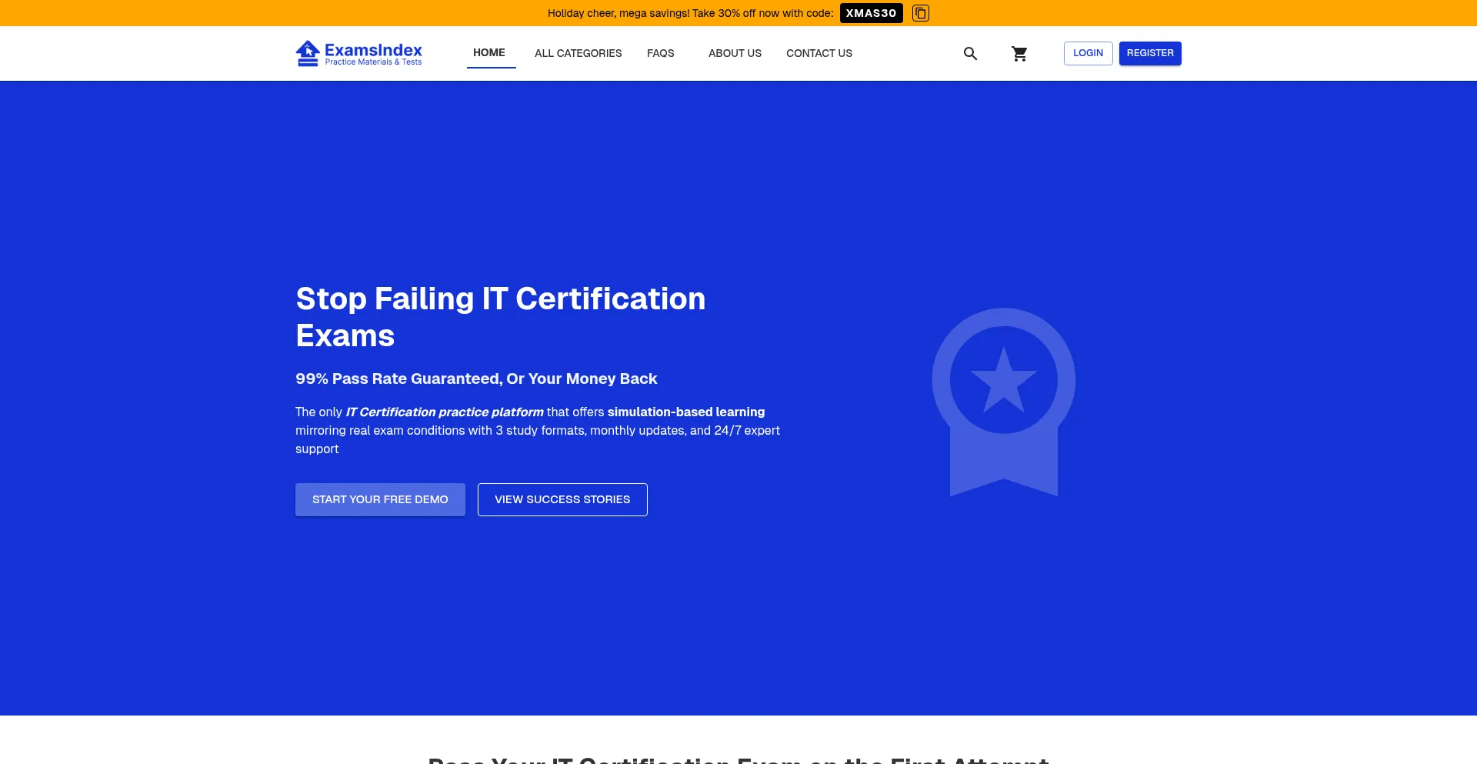Click the holiday savings banner
The height and width of the screenshot is (764, 1477).
click(690, 13)
